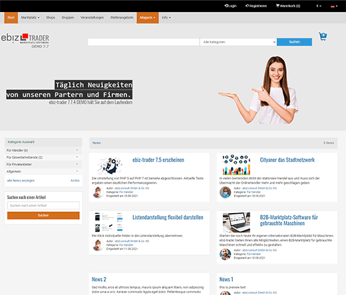This screenshot has height=295, width=346.
Task: Focus the main search text field
Action: (x=143, y=42)
